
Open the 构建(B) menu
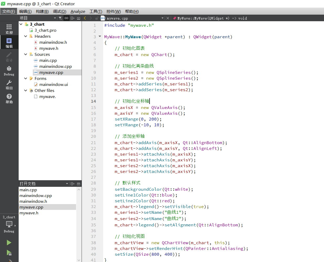pyautogui.click(x=42, y=11)
